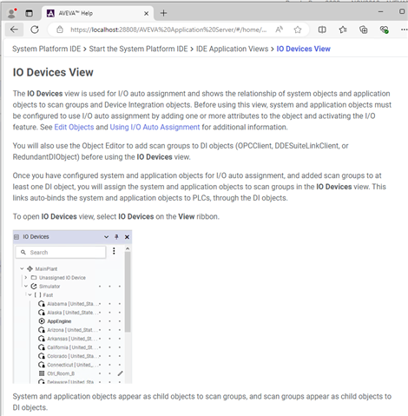The width and height of the screenshot is (408, 416).
Task: Close the AVEVA Help tab
Action: point(147,13)
